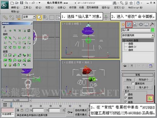
Task: Open the 修改器 menu
Action: (x=73, y=8)
